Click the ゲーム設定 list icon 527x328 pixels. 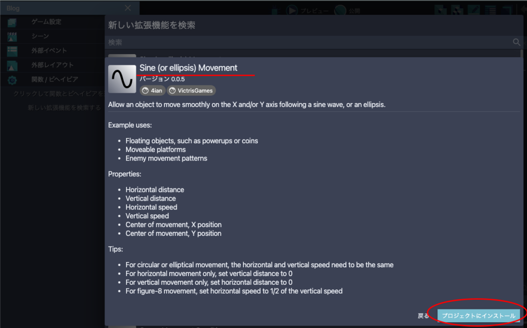tap(12, 22)
